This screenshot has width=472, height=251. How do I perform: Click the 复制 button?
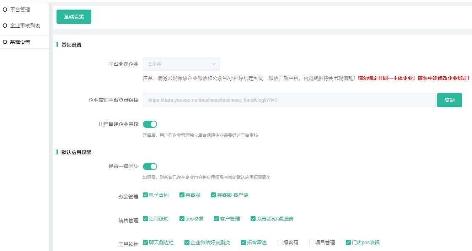click(449, 100)
